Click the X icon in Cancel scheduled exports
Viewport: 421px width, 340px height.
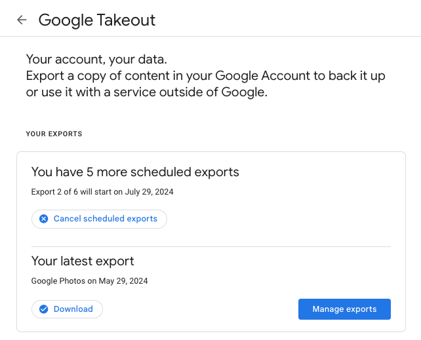pyautogui.click(x=43, y=219)
